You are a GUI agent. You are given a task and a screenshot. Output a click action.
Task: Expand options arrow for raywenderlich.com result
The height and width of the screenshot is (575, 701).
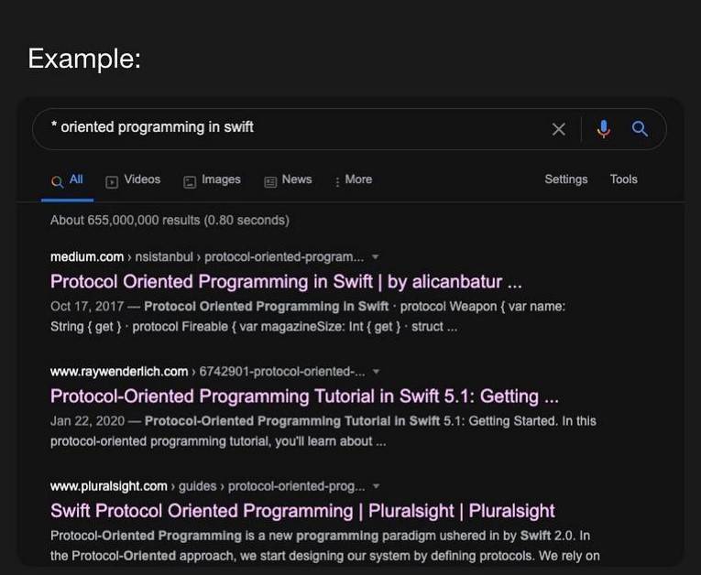coord(376,371)
